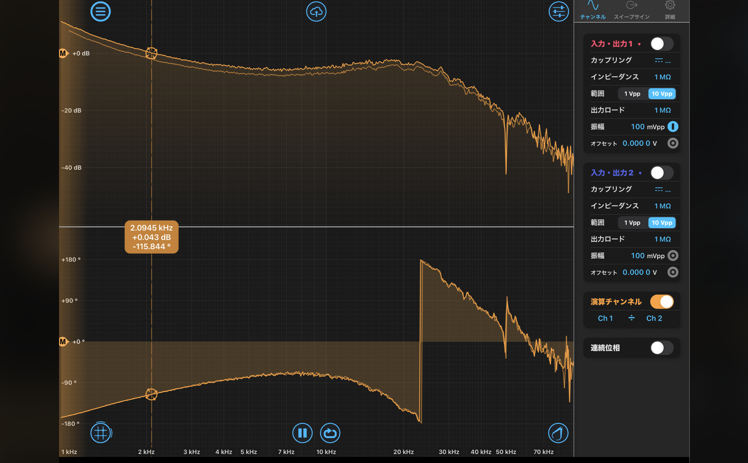748x463 pixels.
Task: Open the hamburger main menu
Action: [100, 12]
